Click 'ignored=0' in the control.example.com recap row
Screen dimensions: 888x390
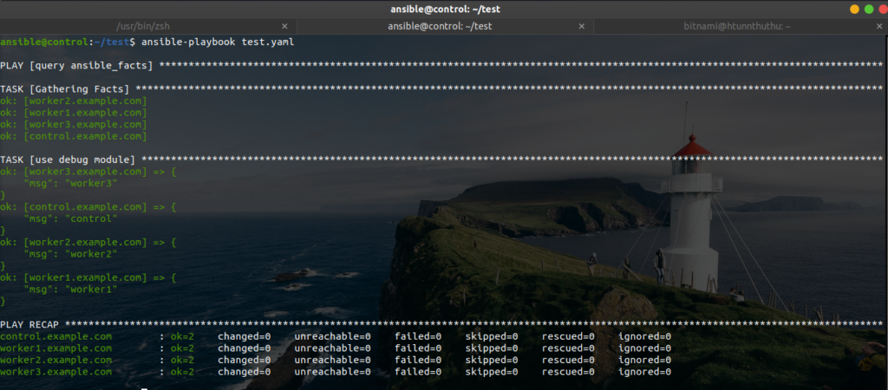coord(645,337)
